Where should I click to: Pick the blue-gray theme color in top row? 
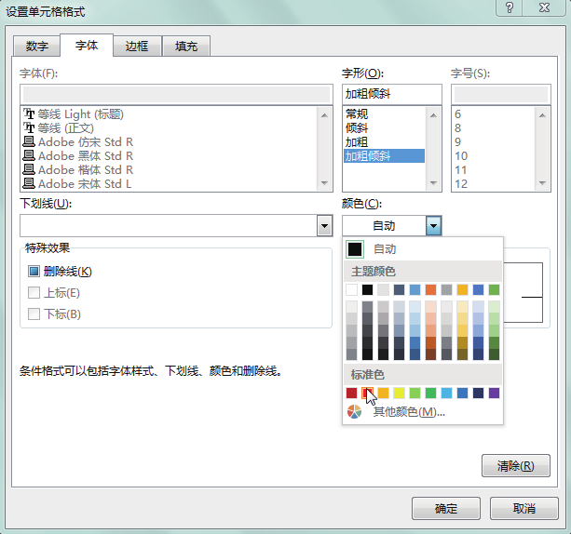[x=399, y=290]
